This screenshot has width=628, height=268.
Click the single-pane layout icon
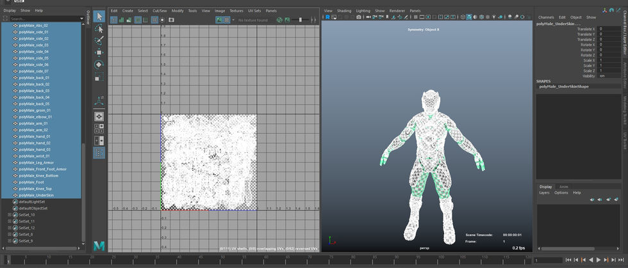pos(99,116)
